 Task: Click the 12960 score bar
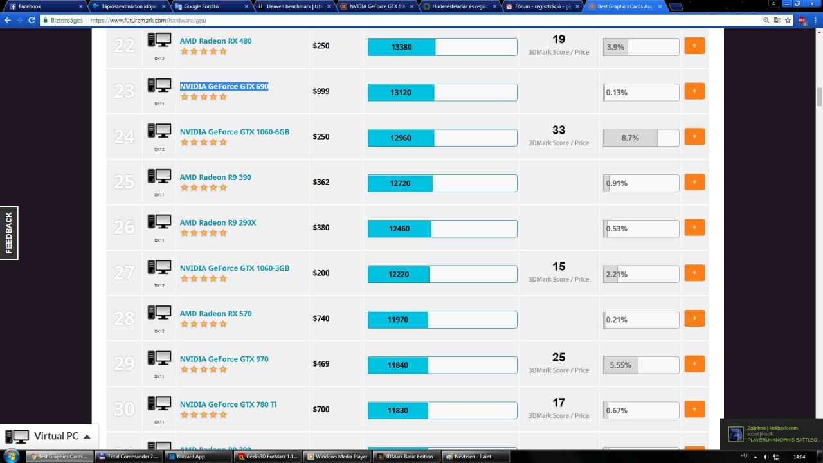pos(442,138)
